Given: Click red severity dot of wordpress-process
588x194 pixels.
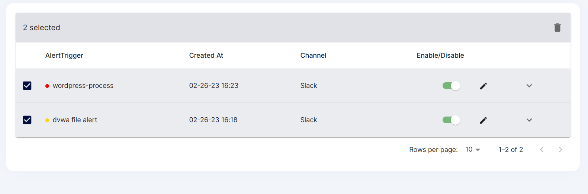Looking at the screenshot, I should (x=47, y=86).
